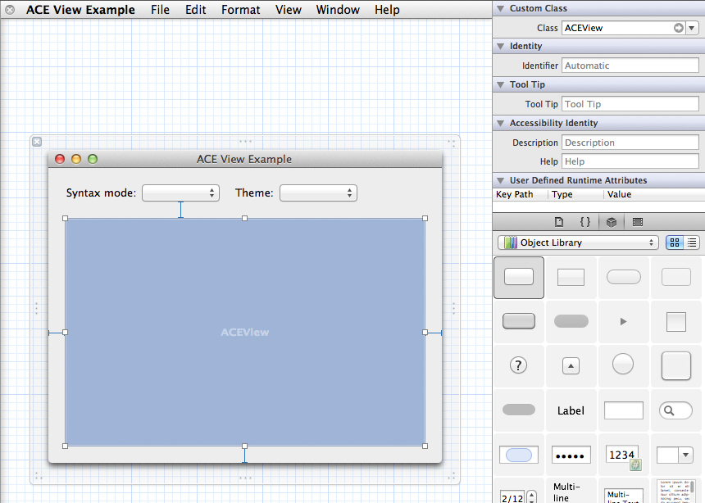
Task: Select the Theme: label
Action: coord(254,193)
